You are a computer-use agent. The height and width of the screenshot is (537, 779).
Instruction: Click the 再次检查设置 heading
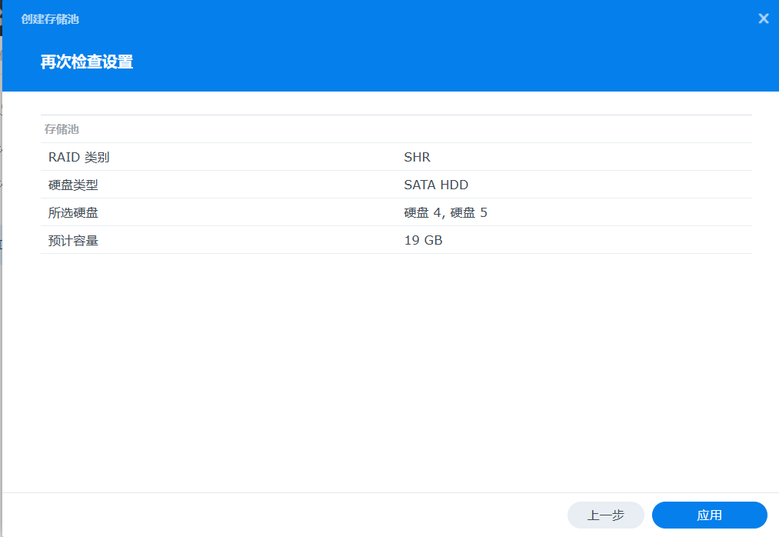pyautogui.click(x=86, y=62)
